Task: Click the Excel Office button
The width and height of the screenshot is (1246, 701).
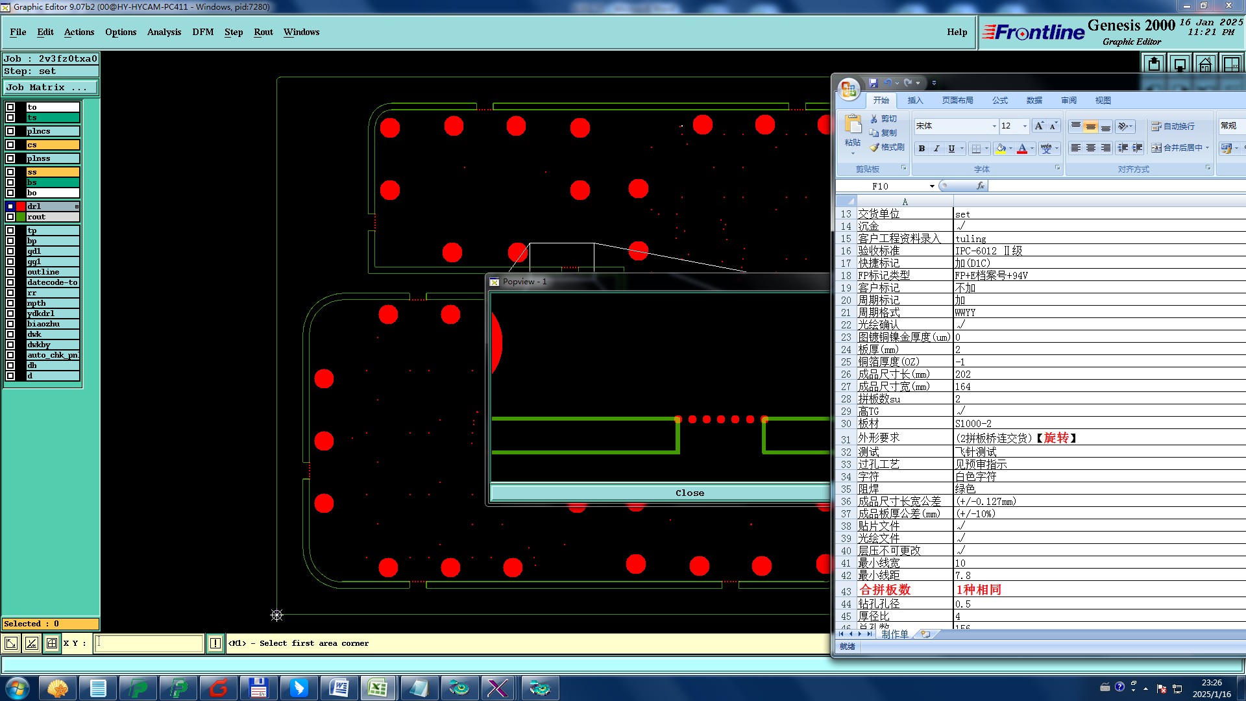Action: coord(849,89)
